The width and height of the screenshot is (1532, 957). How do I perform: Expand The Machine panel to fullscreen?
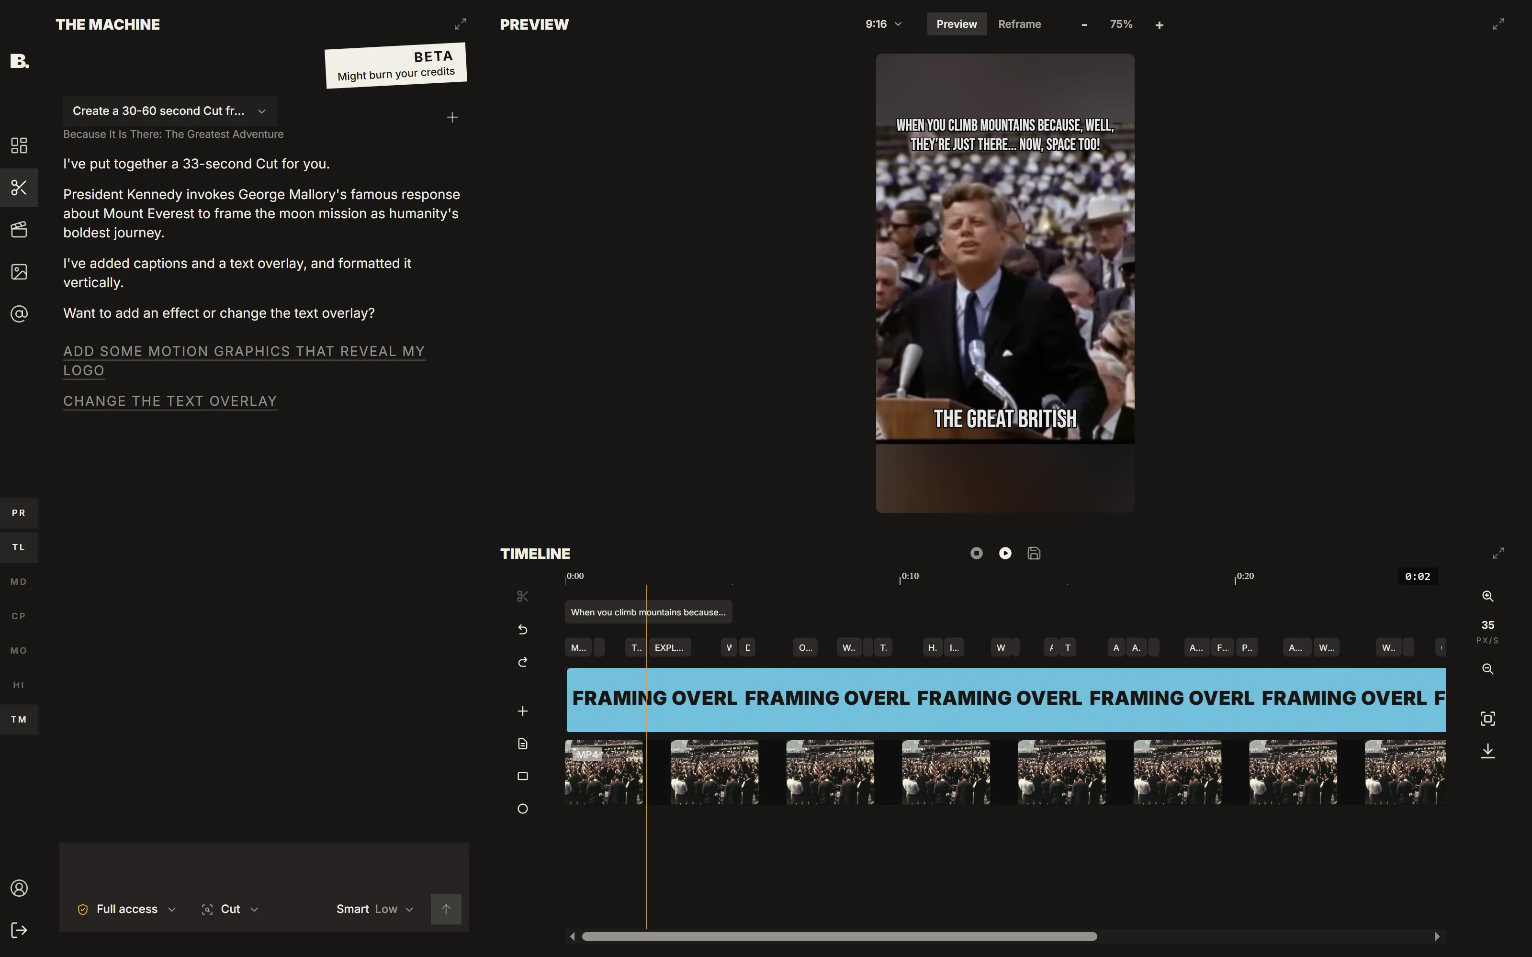pyautogui.click(x=460, y=24)
